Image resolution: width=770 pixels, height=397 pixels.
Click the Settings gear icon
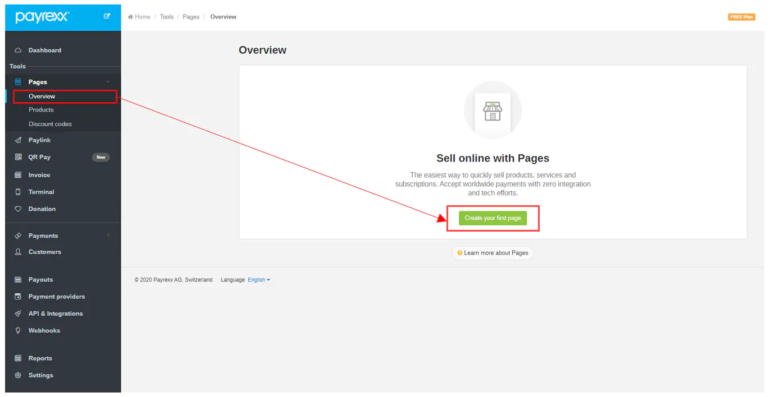pos(18,375)
